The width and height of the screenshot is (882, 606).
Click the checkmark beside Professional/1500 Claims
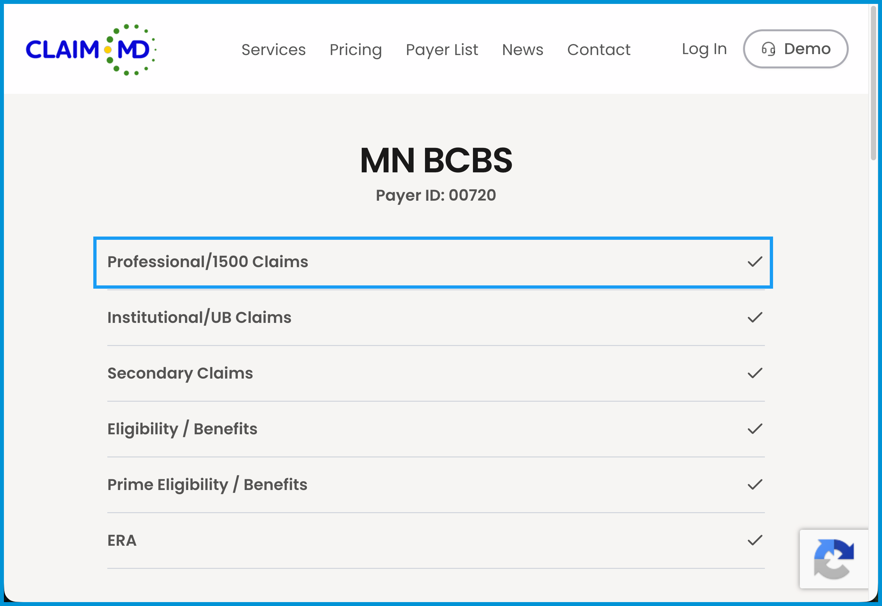[755, 262]
